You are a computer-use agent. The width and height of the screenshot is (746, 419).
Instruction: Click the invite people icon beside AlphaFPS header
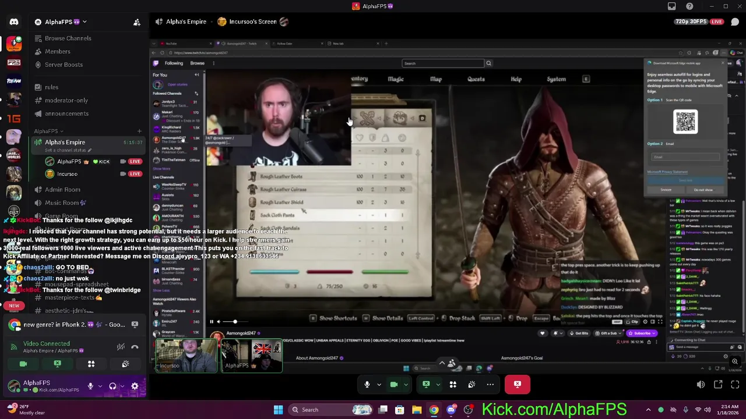(x=137, y=22)
